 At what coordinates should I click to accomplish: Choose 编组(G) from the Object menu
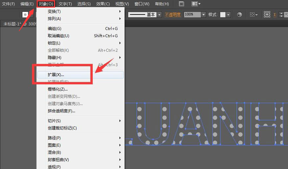80,29
